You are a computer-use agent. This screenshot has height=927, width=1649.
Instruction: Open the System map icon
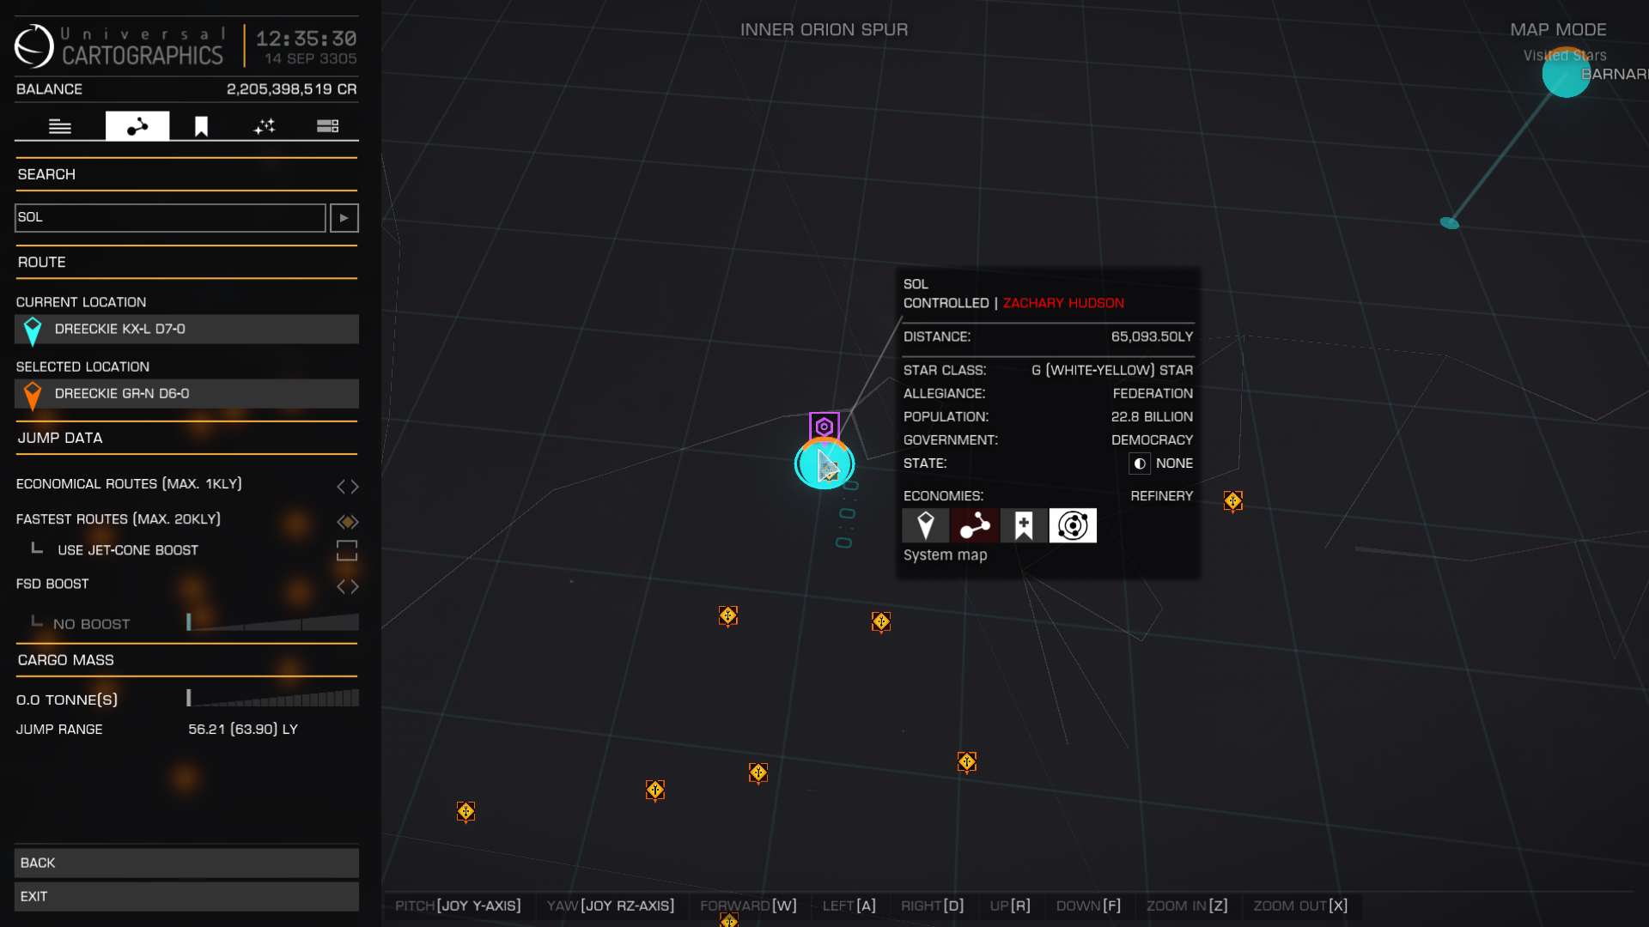[x=1073, y=525]
